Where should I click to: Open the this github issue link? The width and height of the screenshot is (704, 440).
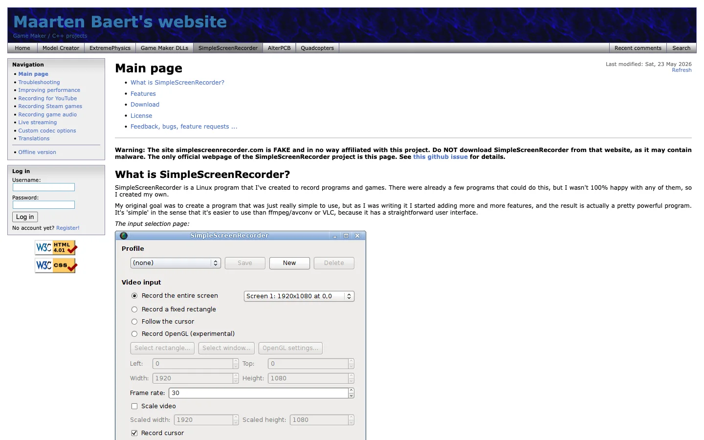coord(440,157)
